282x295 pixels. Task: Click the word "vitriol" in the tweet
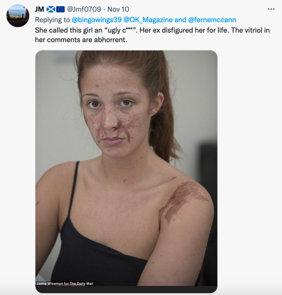tap(243, 30)
